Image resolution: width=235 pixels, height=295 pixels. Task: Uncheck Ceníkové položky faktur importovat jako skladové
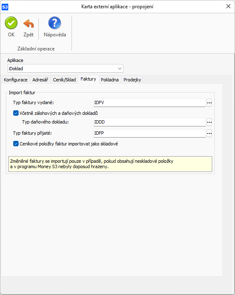pyautogui.click(x=16, y=144)
